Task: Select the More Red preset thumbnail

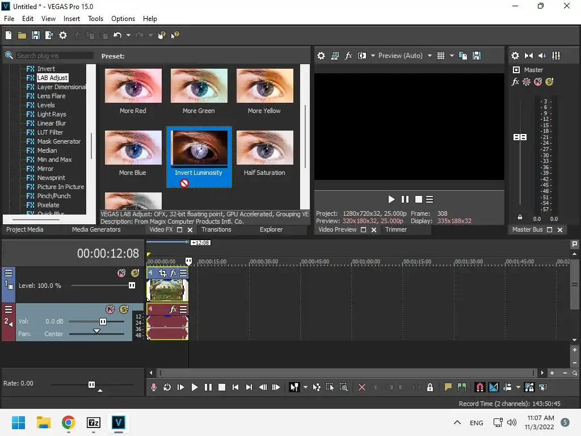Action: point(133,86)
